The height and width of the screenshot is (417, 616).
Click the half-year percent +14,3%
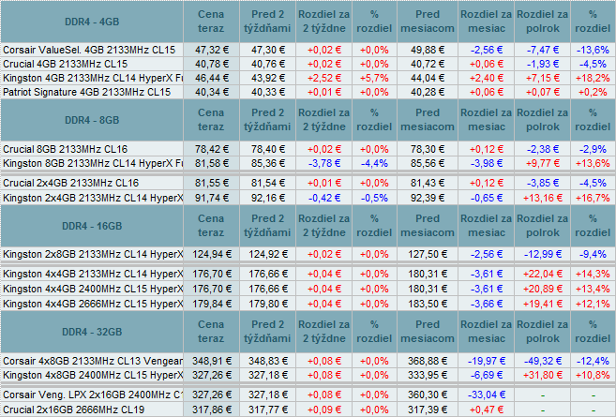click(x=593, y=274)
